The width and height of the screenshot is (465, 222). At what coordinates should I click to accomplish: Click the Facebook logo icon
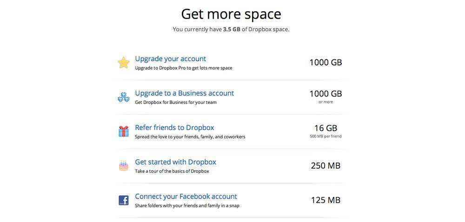[123, 200]
